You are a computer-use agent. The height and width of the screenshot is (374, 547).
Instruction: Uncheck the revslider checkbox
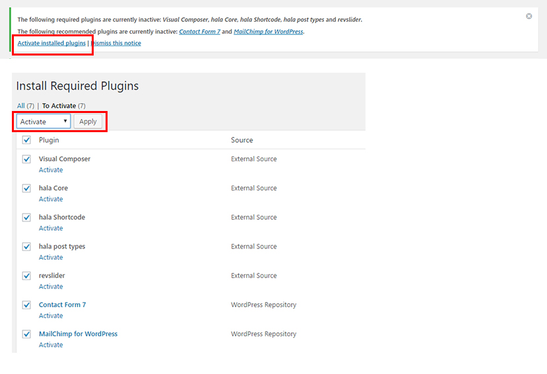tap(26, 276)
